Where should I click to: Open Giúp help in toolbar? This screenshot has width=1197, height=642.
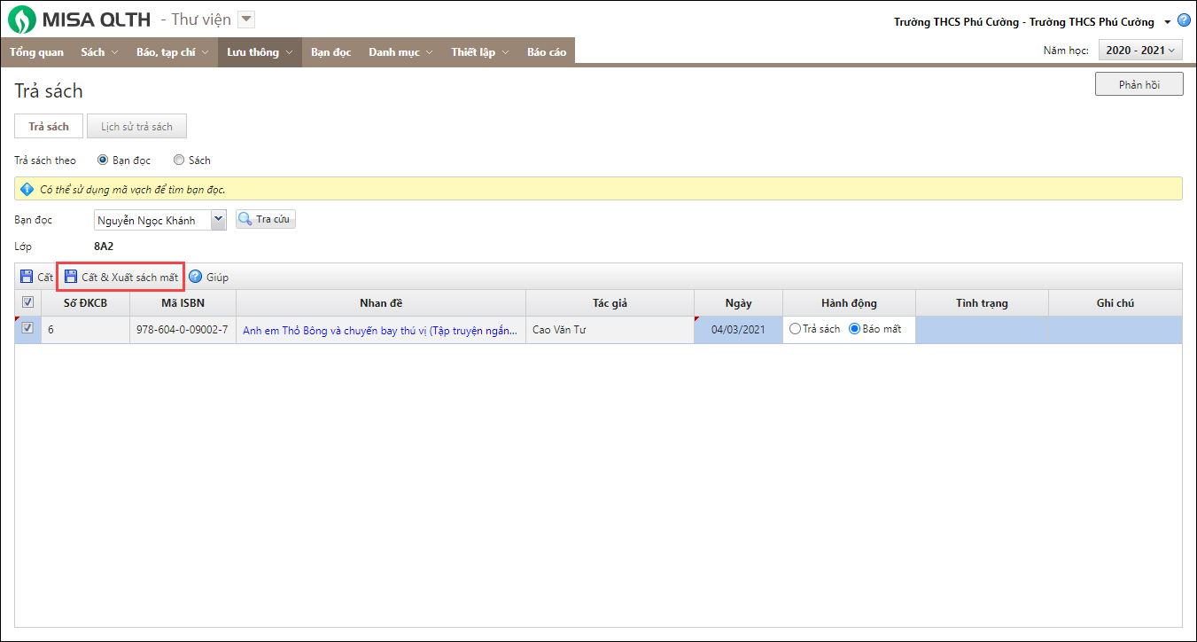pos(208,278)
